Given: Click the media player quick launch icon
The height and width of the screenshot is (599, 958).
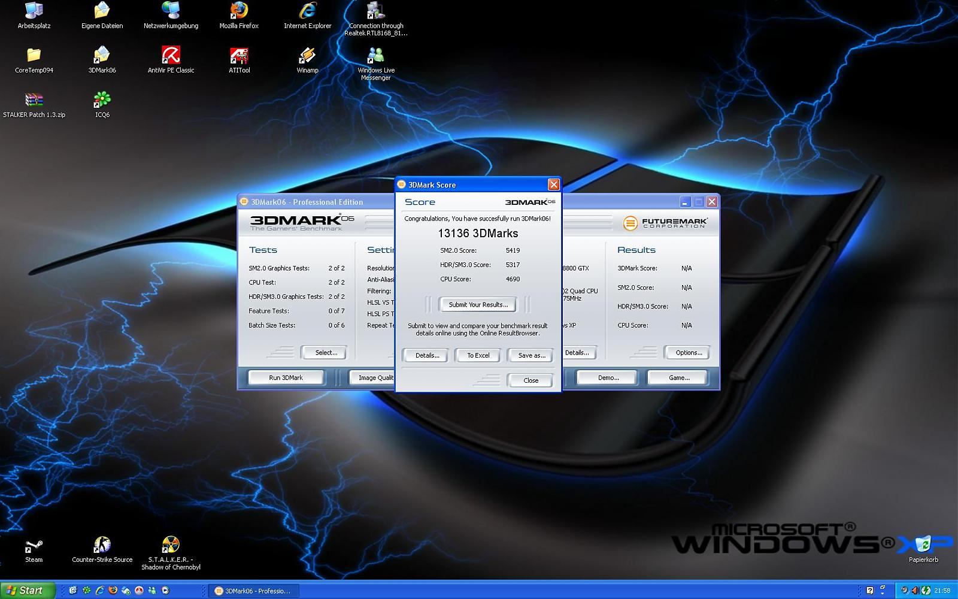Looking at the screenshot, I should pyautogui.click(x=165, y=590).
